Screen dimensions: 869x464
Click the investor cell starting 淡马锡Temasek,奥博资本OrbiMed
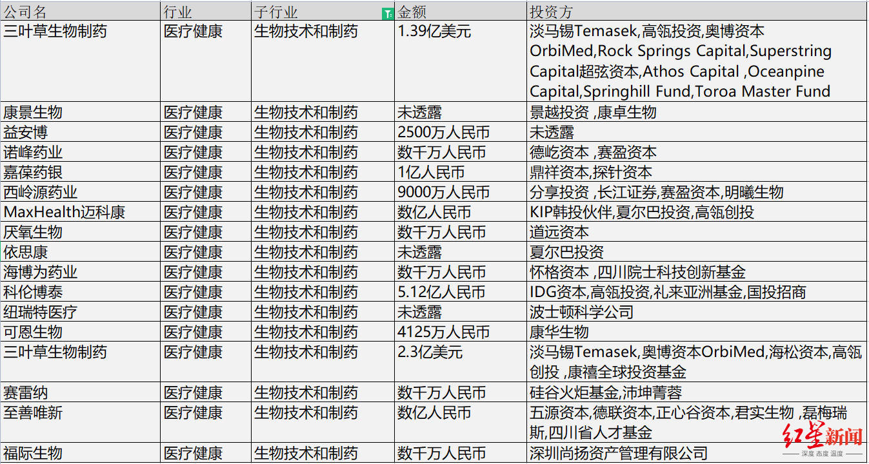697,362
